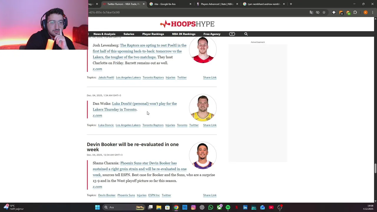Share Link for Poeltl story
Image resolution: width=377 pixels, height=212 pixels.
(x=210, y=77)
